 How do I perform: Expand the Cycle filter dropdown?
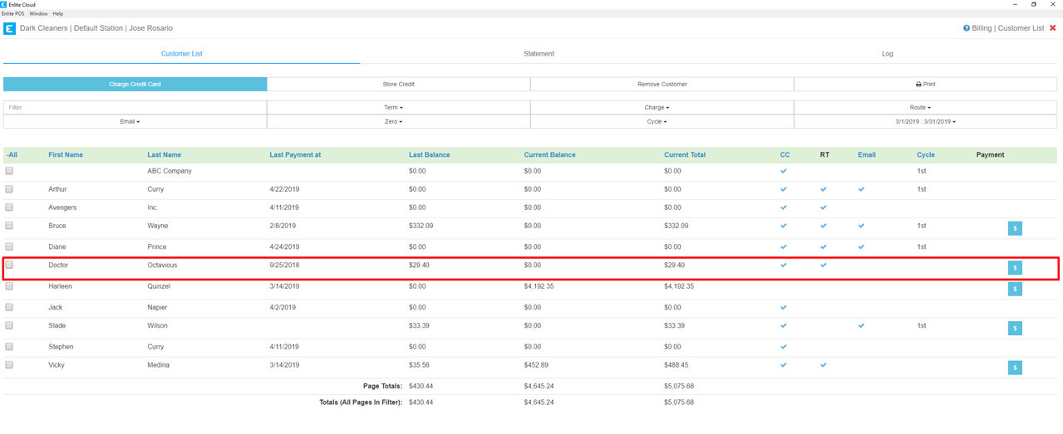pyautogui.click(x=662, y=122)
